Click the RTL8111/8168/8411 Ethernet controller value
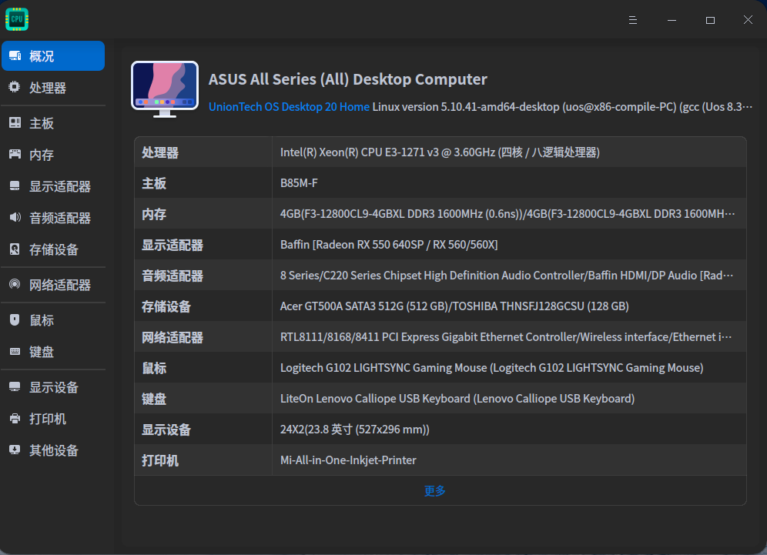The width and height of the screenshot is (767, 555). pos(506,337)
